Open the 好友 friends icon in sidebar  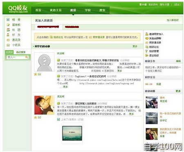[8, 35]
